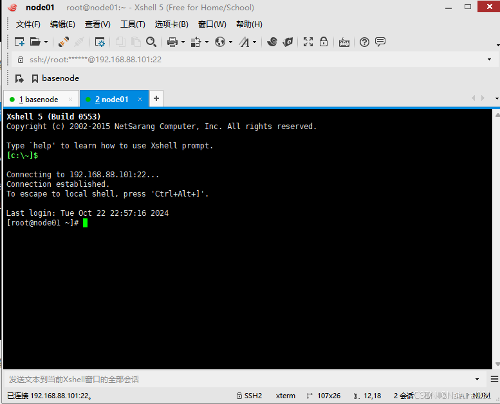500x404 pixels.
Task: Click the chat feedback bubble icon
Action: [380, 42]
